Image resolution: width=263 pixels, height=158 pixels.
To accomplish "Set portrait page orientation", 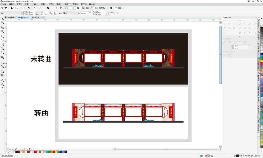I will coord(42,13).
